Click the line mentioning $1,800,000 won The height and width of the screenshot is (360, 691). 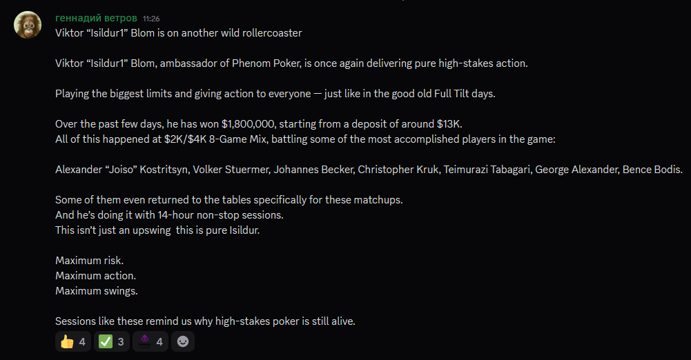point(258,124)
